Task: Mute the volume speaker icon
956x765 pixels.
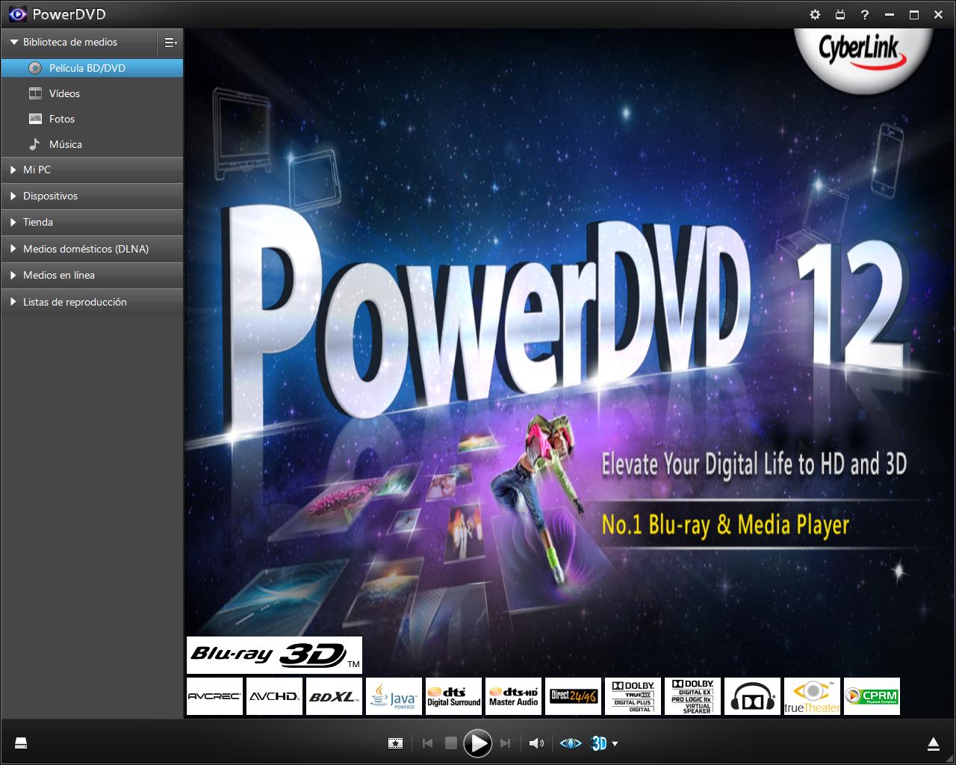Action: coord(536,743)
